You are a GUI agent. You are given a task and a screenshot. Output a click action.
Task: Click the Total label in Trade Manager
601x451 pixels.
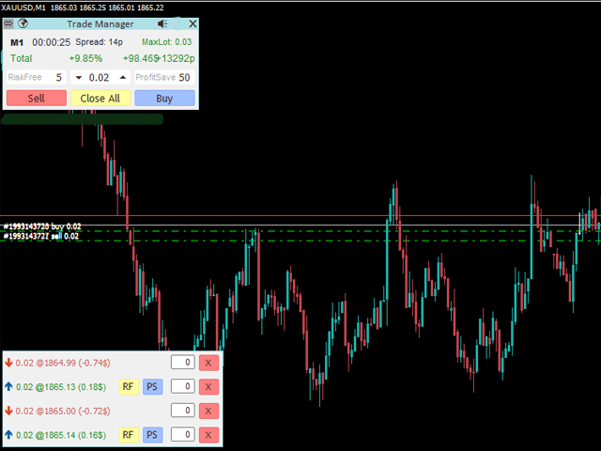click(21, 58)
